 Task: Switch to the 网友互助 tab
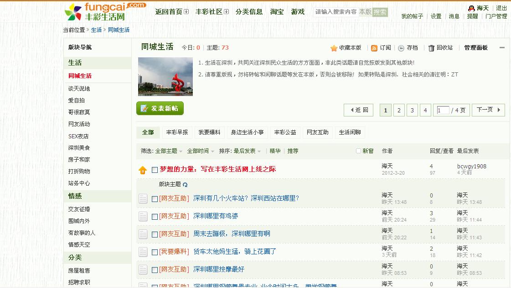click(x=318, y=132)
